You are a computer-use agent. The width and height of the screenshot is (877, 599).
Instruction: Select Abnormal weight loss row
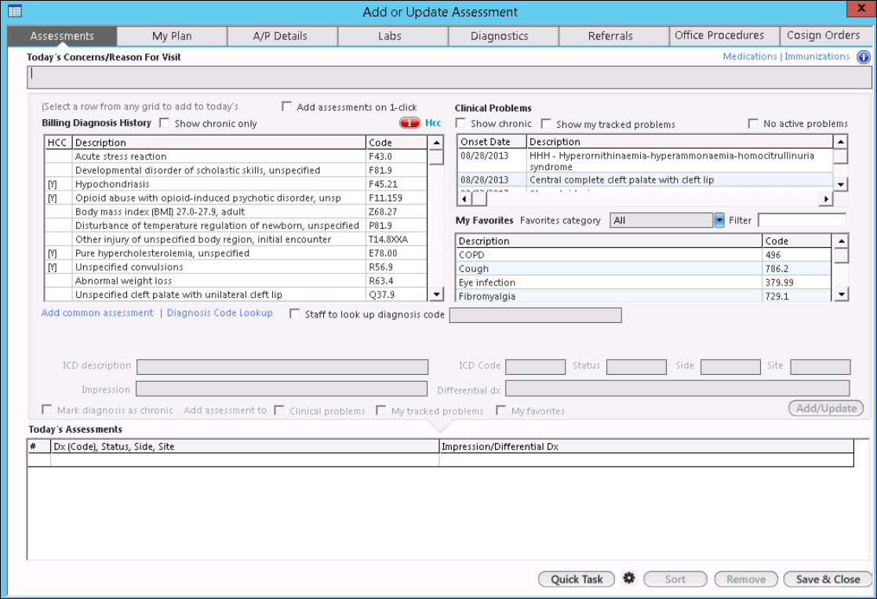click(x=235, y=281)
